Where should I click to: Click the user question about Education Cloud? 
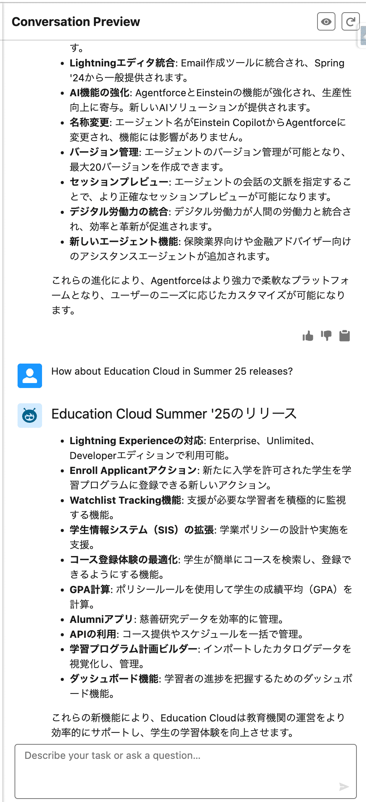click(172, 371)
